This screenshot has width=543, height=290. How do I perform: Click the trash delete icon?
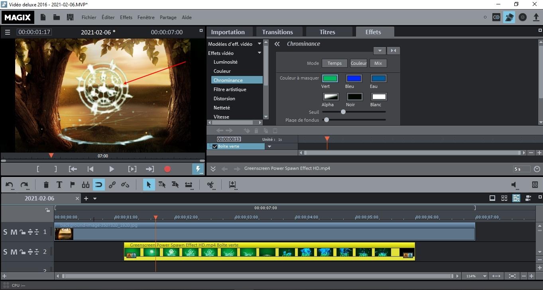(46, 185)
